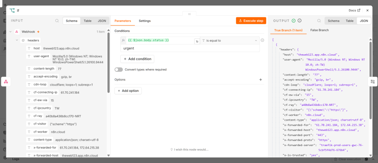
Task: Click the input panel scrollbar
Action: (x=108, y=63)
